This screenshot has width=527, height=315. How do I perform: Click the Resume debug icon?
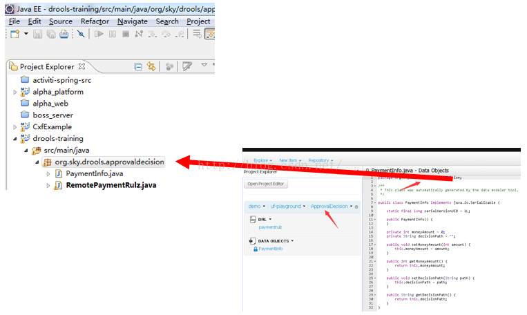click(99, 34)
